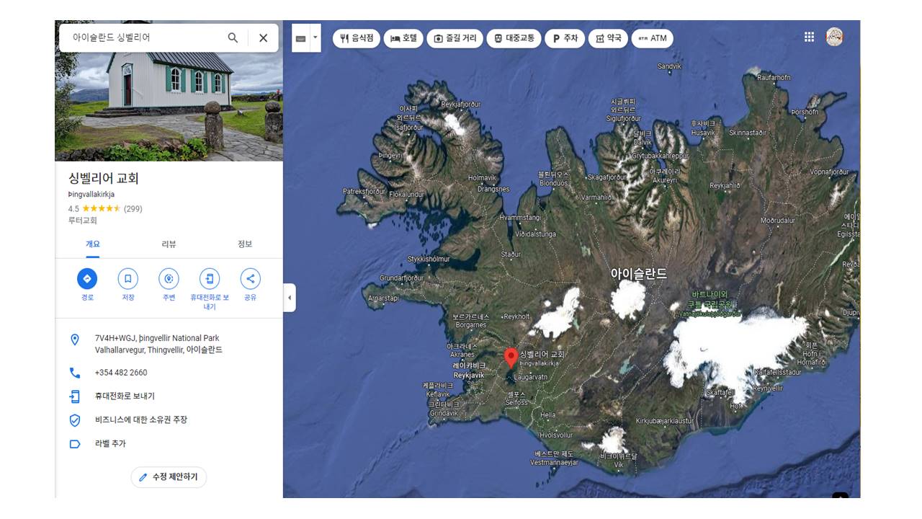Collapse the side panel arrow
Screen dimensions: 922x519
(290, 298)
